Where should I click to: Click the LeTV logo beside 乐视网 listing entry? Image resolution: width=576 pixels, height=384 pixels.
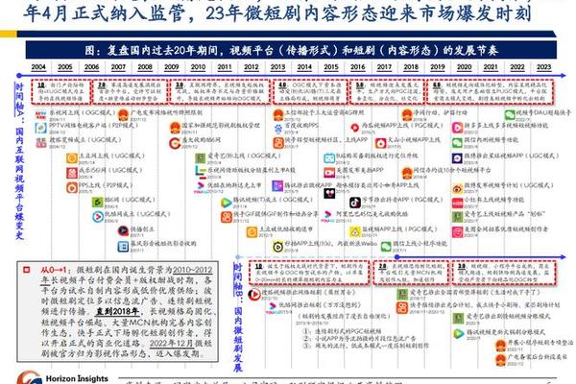[201, 171]
